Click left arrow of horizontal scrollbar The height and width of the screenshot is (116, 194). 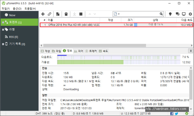coord(42,45)
